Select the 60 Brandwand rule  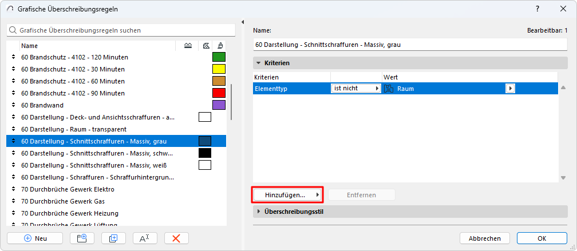42,105
